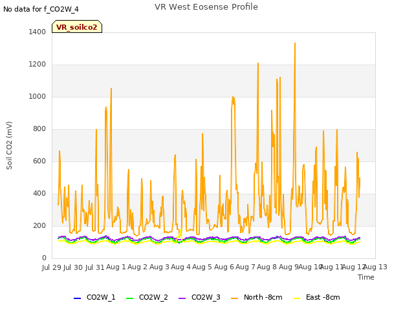Click the Jul 31 x-axis date label
414x310 pixels.
tap(95, 267)
